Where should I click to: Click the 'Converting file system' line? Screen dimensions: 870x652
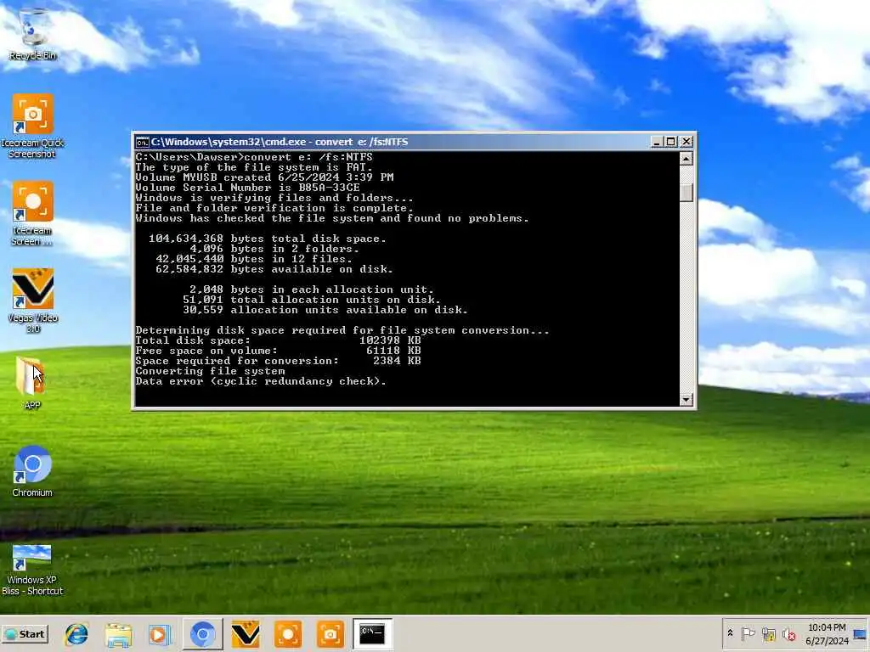211,371
